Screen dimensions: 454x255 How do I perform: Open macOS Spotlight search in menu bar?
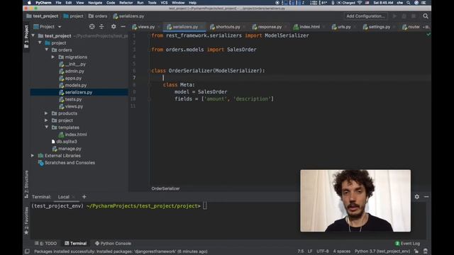click(x=409, y=3)
